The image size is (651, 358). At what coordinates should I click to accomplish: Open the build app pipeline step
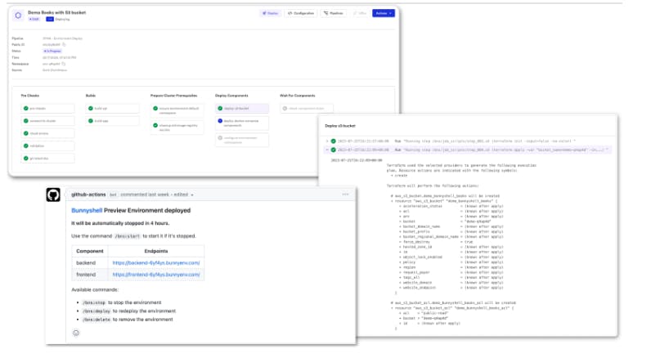click(113, 121)
